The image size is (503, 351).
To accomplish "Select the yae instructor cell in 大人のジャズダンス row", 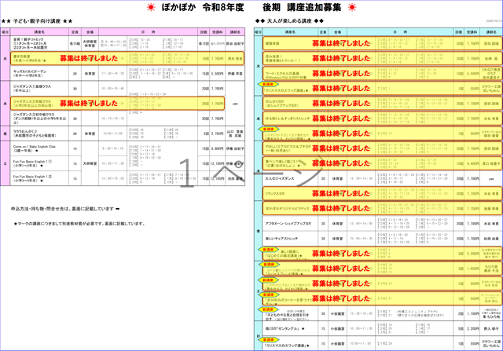I will pyautogui.click(x=491, y=178).
